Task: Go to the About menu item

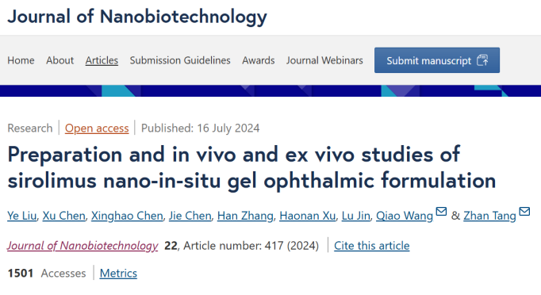Action: pyautogui.click(x=60, y=60)
